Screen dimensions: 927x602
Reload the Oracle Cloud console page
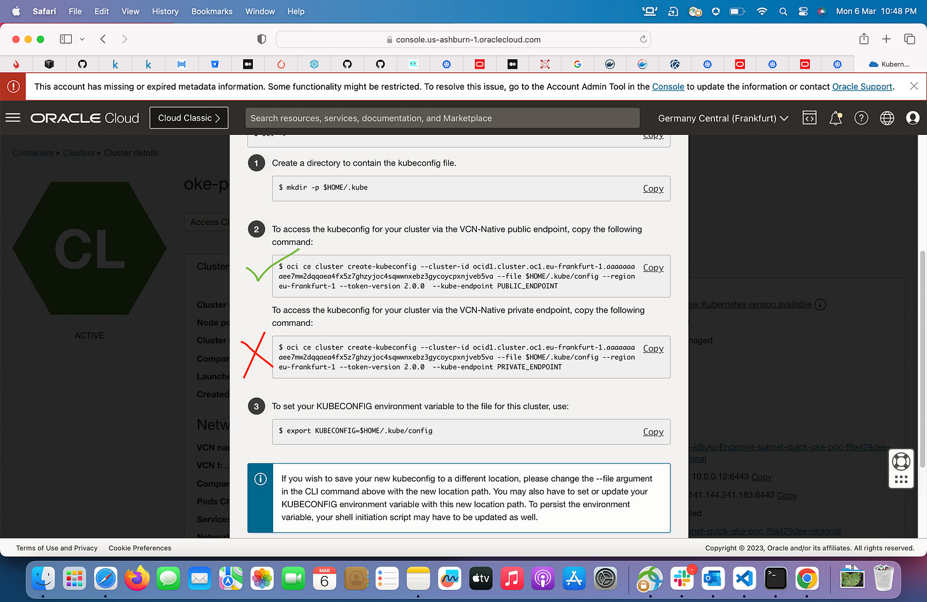click(x=643, y=39)
